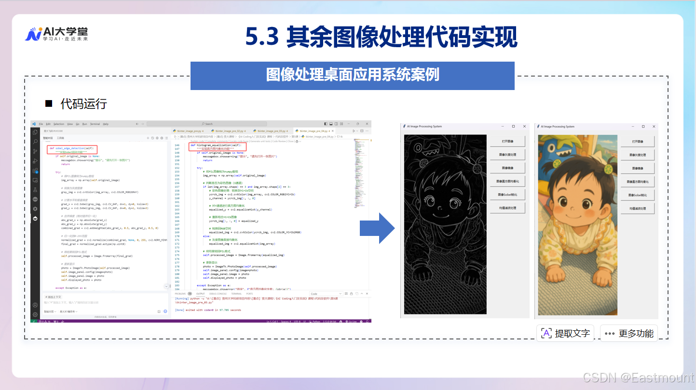
Task: Click the 提取文字 overlay button
Action: [565, 333]
